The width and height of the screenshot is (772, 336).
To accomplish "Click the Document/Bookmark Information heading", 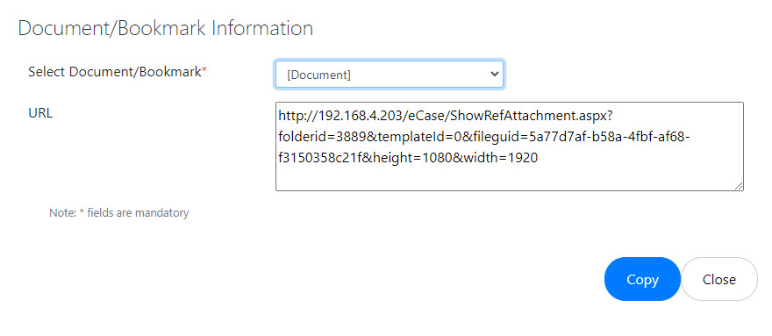I will [x=166, y=28].
